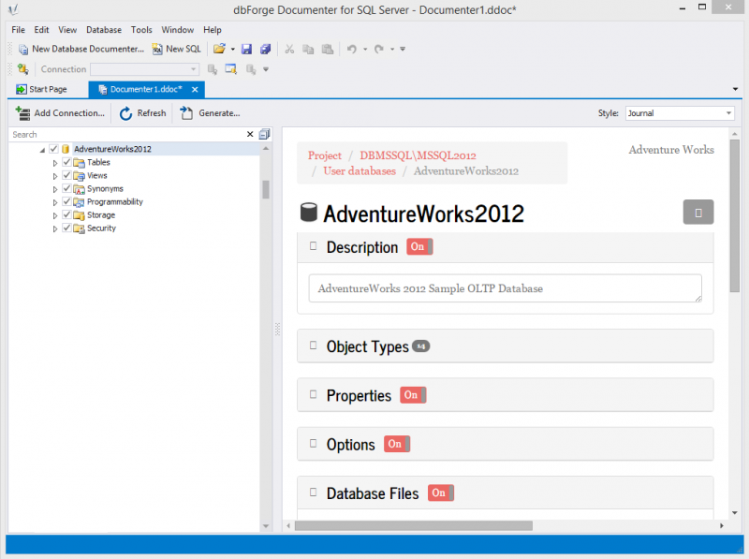749x559 pixels.
Task: Click the AdventureWorks2012 database cylinder icon in tree
Action: coord(66,149)
